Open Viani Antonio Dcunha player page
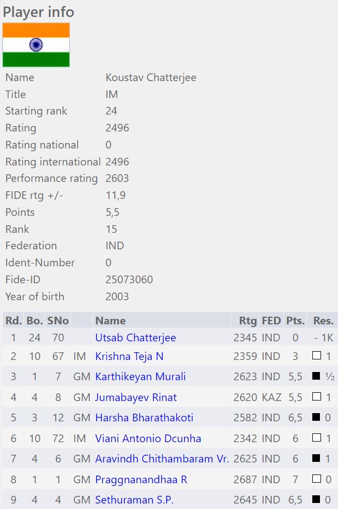The height and width of the screenshot is (509, 338). tap(148, 438)
